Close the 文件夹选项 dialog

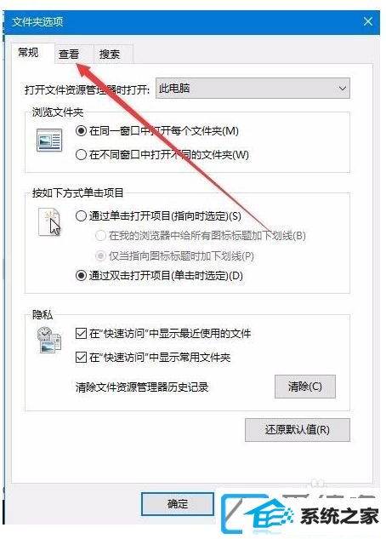(368, 21)
